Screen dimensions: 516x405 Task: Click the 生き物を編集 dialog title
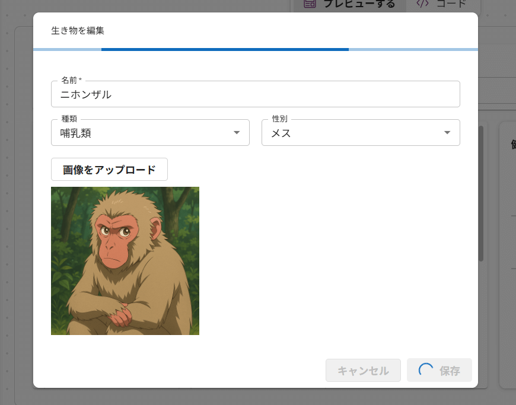[78, 30]
